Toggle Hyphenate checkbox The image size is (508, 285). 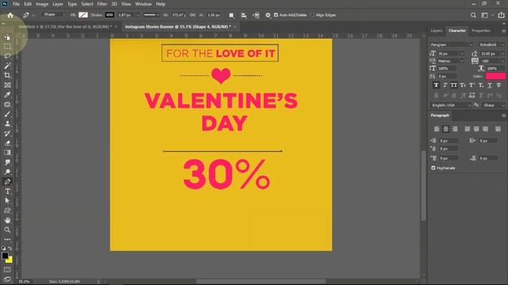click(x=433, y=168)
